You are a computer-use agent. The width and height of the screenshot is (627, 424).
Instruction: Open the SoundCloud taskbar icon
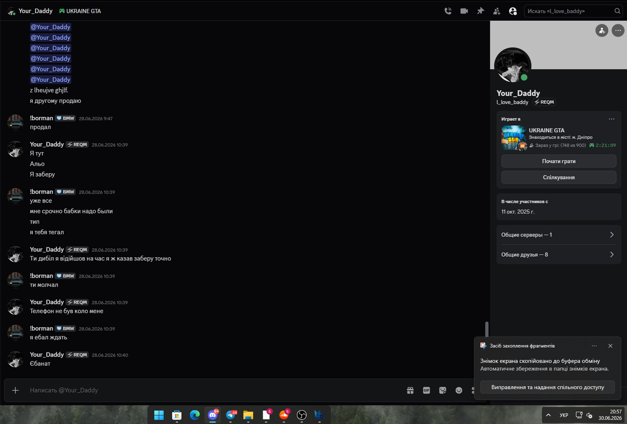click(284, 415)
